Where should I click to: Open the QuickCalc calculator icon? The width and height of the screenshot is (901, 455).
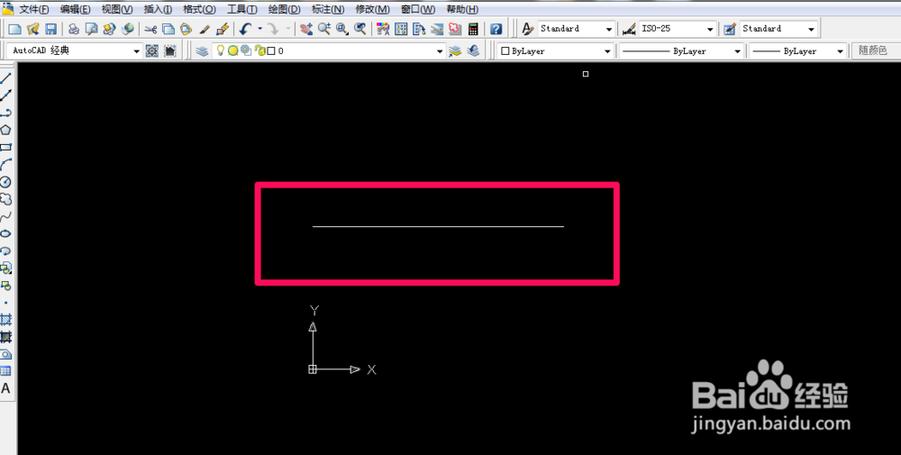[474, 29]
